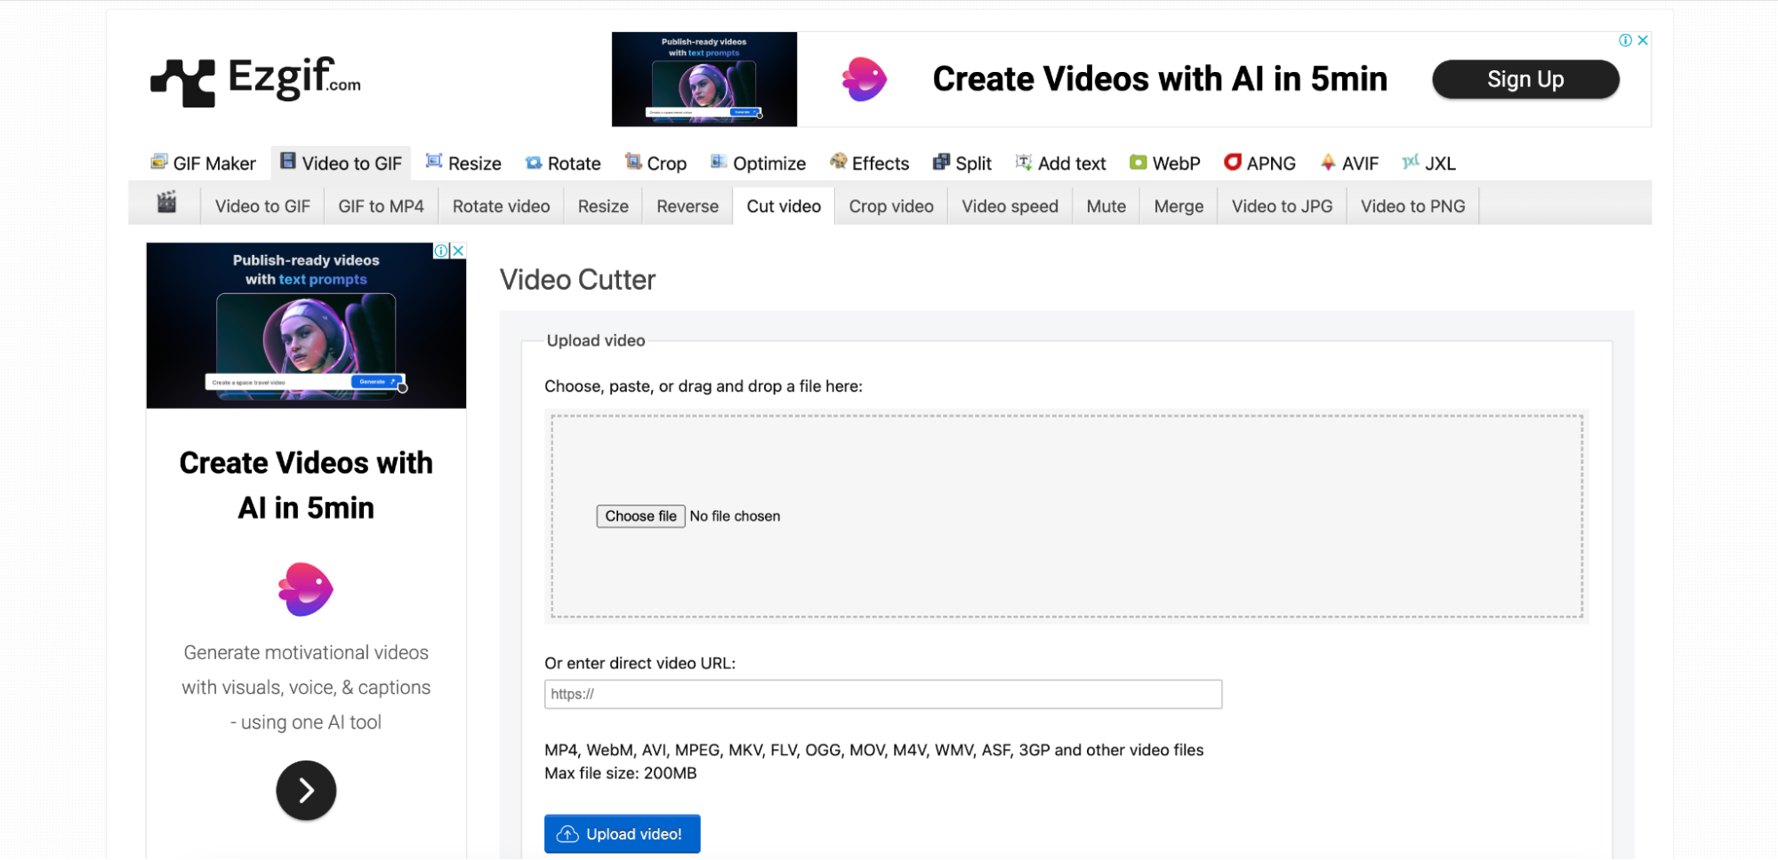Screen dimensions: 1778x860
Task: Click Sign Up in the banner ad
Action: [1525, 79]
